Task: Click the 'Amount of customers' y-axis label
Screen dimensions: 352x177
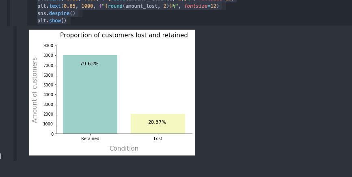Action: click(x=35, y=90)
